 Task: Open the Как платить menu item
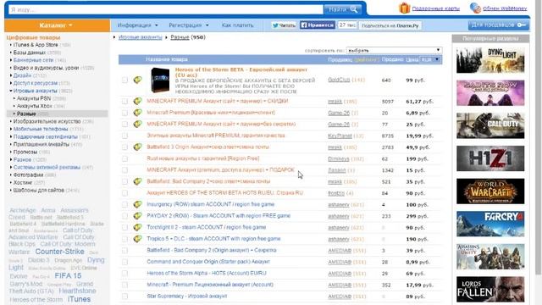tap(237, 25)
